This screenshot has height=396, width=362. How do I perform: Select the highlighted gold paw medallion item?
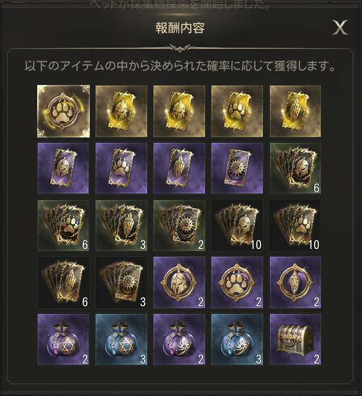[x=63, y=111]
